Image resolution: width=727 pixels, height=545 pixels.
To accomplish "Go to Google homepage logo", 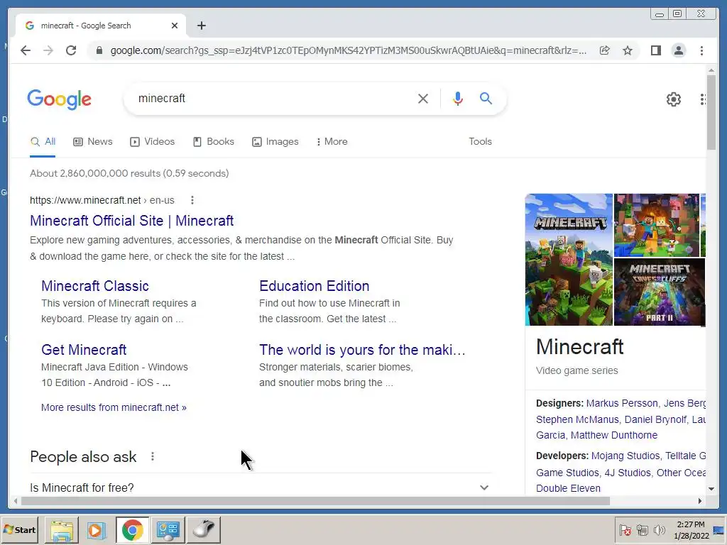I will 60,99.
